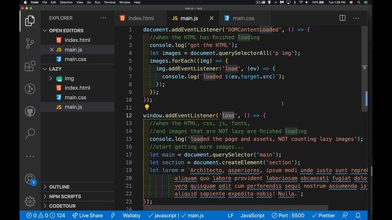Viewport: 392px width, 220px height.
Task: Open the File menu
Action: point(45,2)
